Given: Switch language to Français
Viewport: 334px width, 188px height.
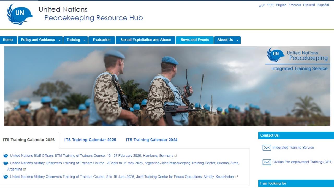Looking at the screenshot, I should 295,5.
